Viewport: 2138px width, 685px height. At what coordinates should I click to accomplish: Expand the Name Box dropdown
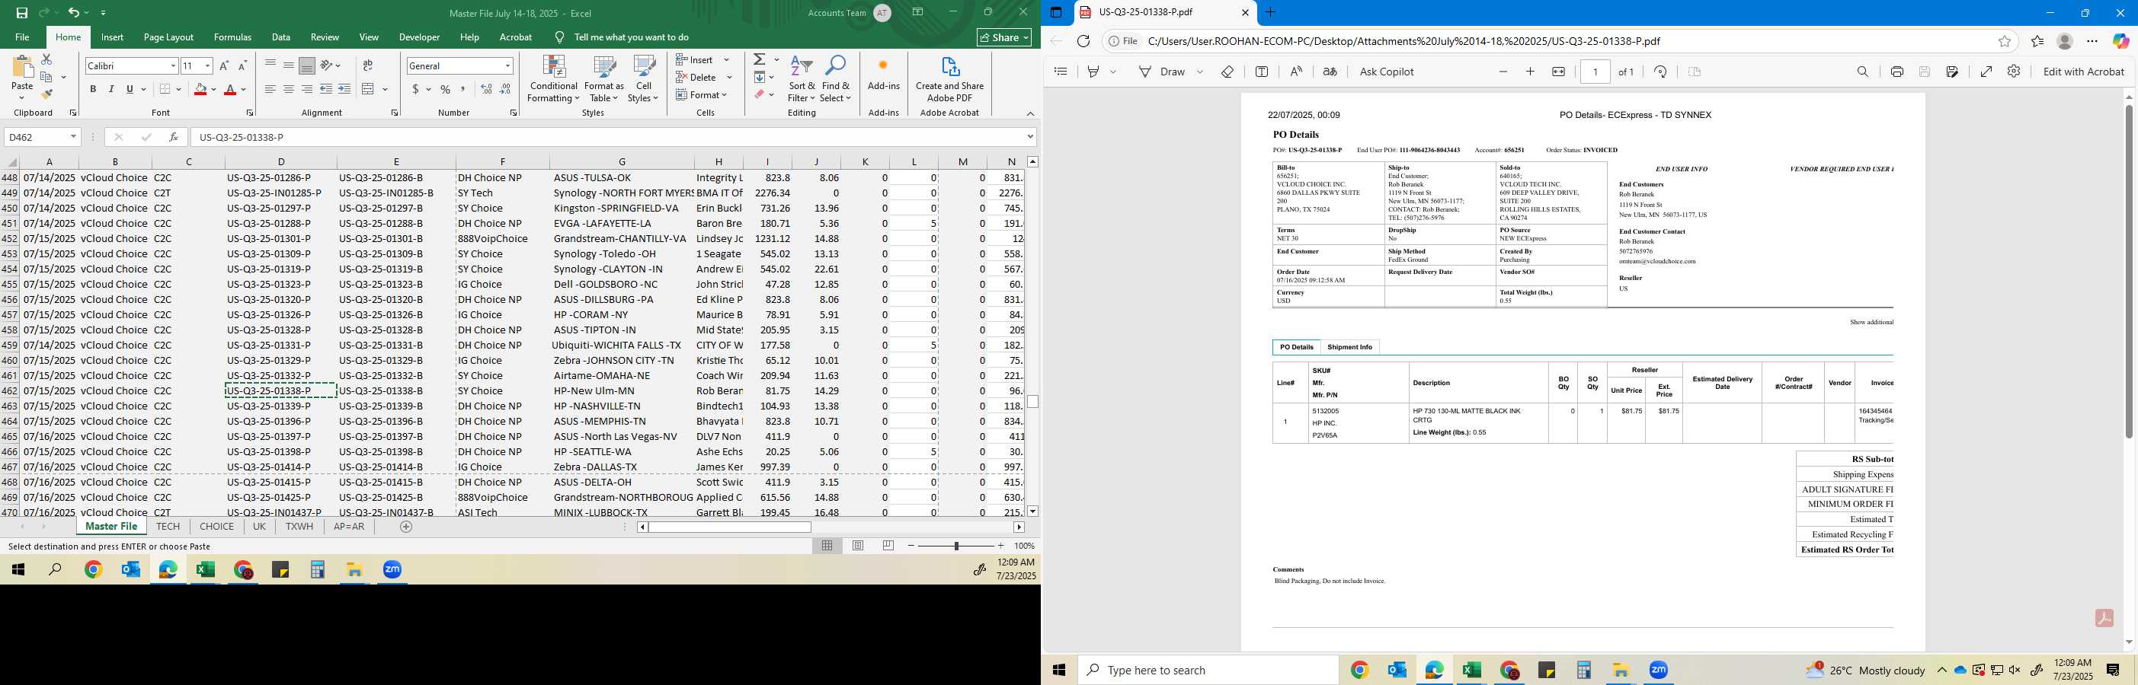[73, 137]
